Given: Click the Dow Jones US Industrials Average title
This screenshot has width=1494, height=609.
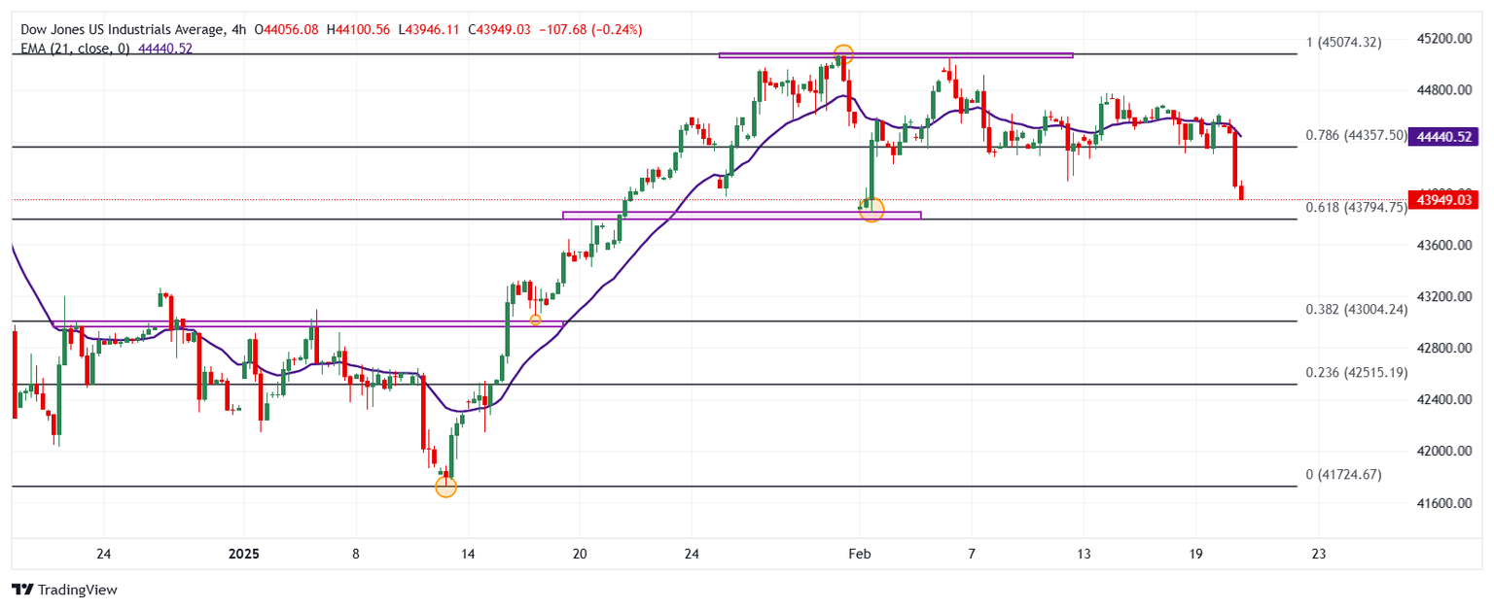Looking at the screenshot, I should [120, 30].
